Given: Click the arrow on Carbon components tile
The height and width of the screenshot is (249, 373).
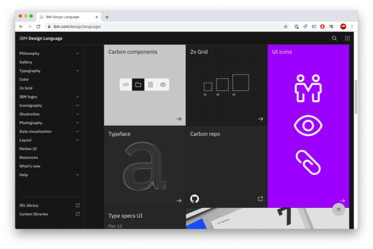Looking at the screenshot, I should 179,119.
